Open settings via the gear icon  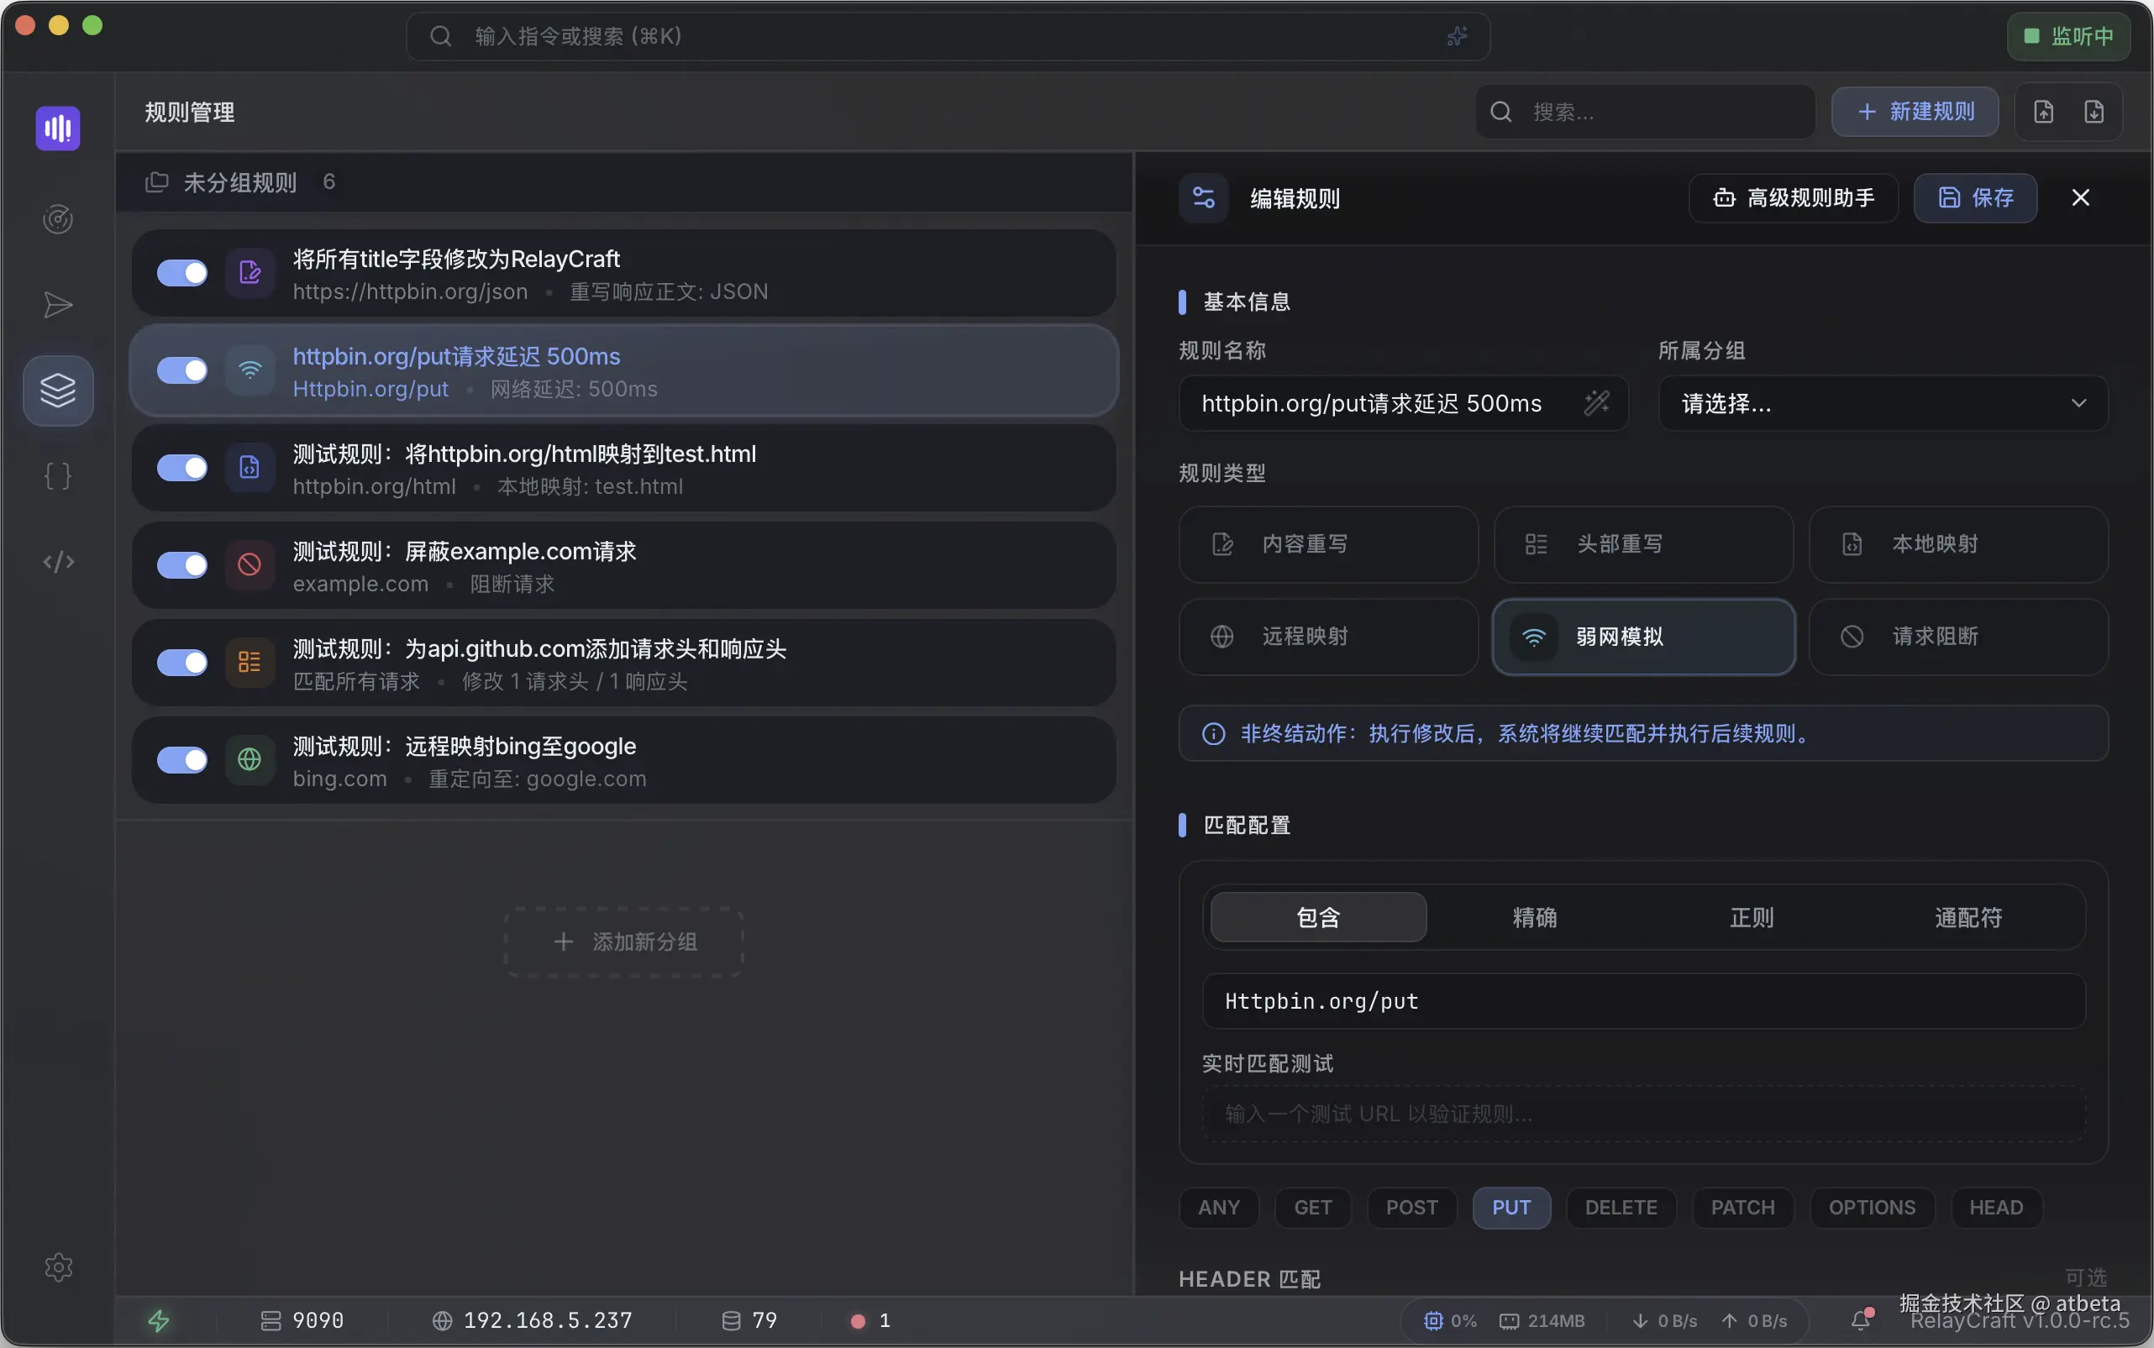tap(57, 1267)
